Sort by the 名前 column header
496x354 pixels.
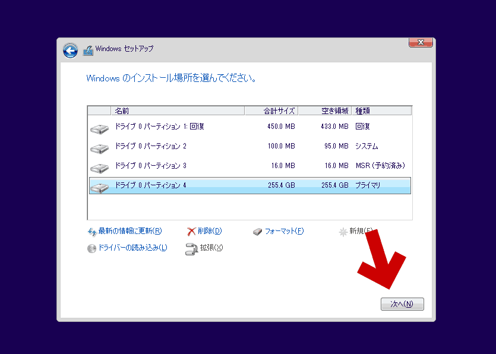coord(177,110)
